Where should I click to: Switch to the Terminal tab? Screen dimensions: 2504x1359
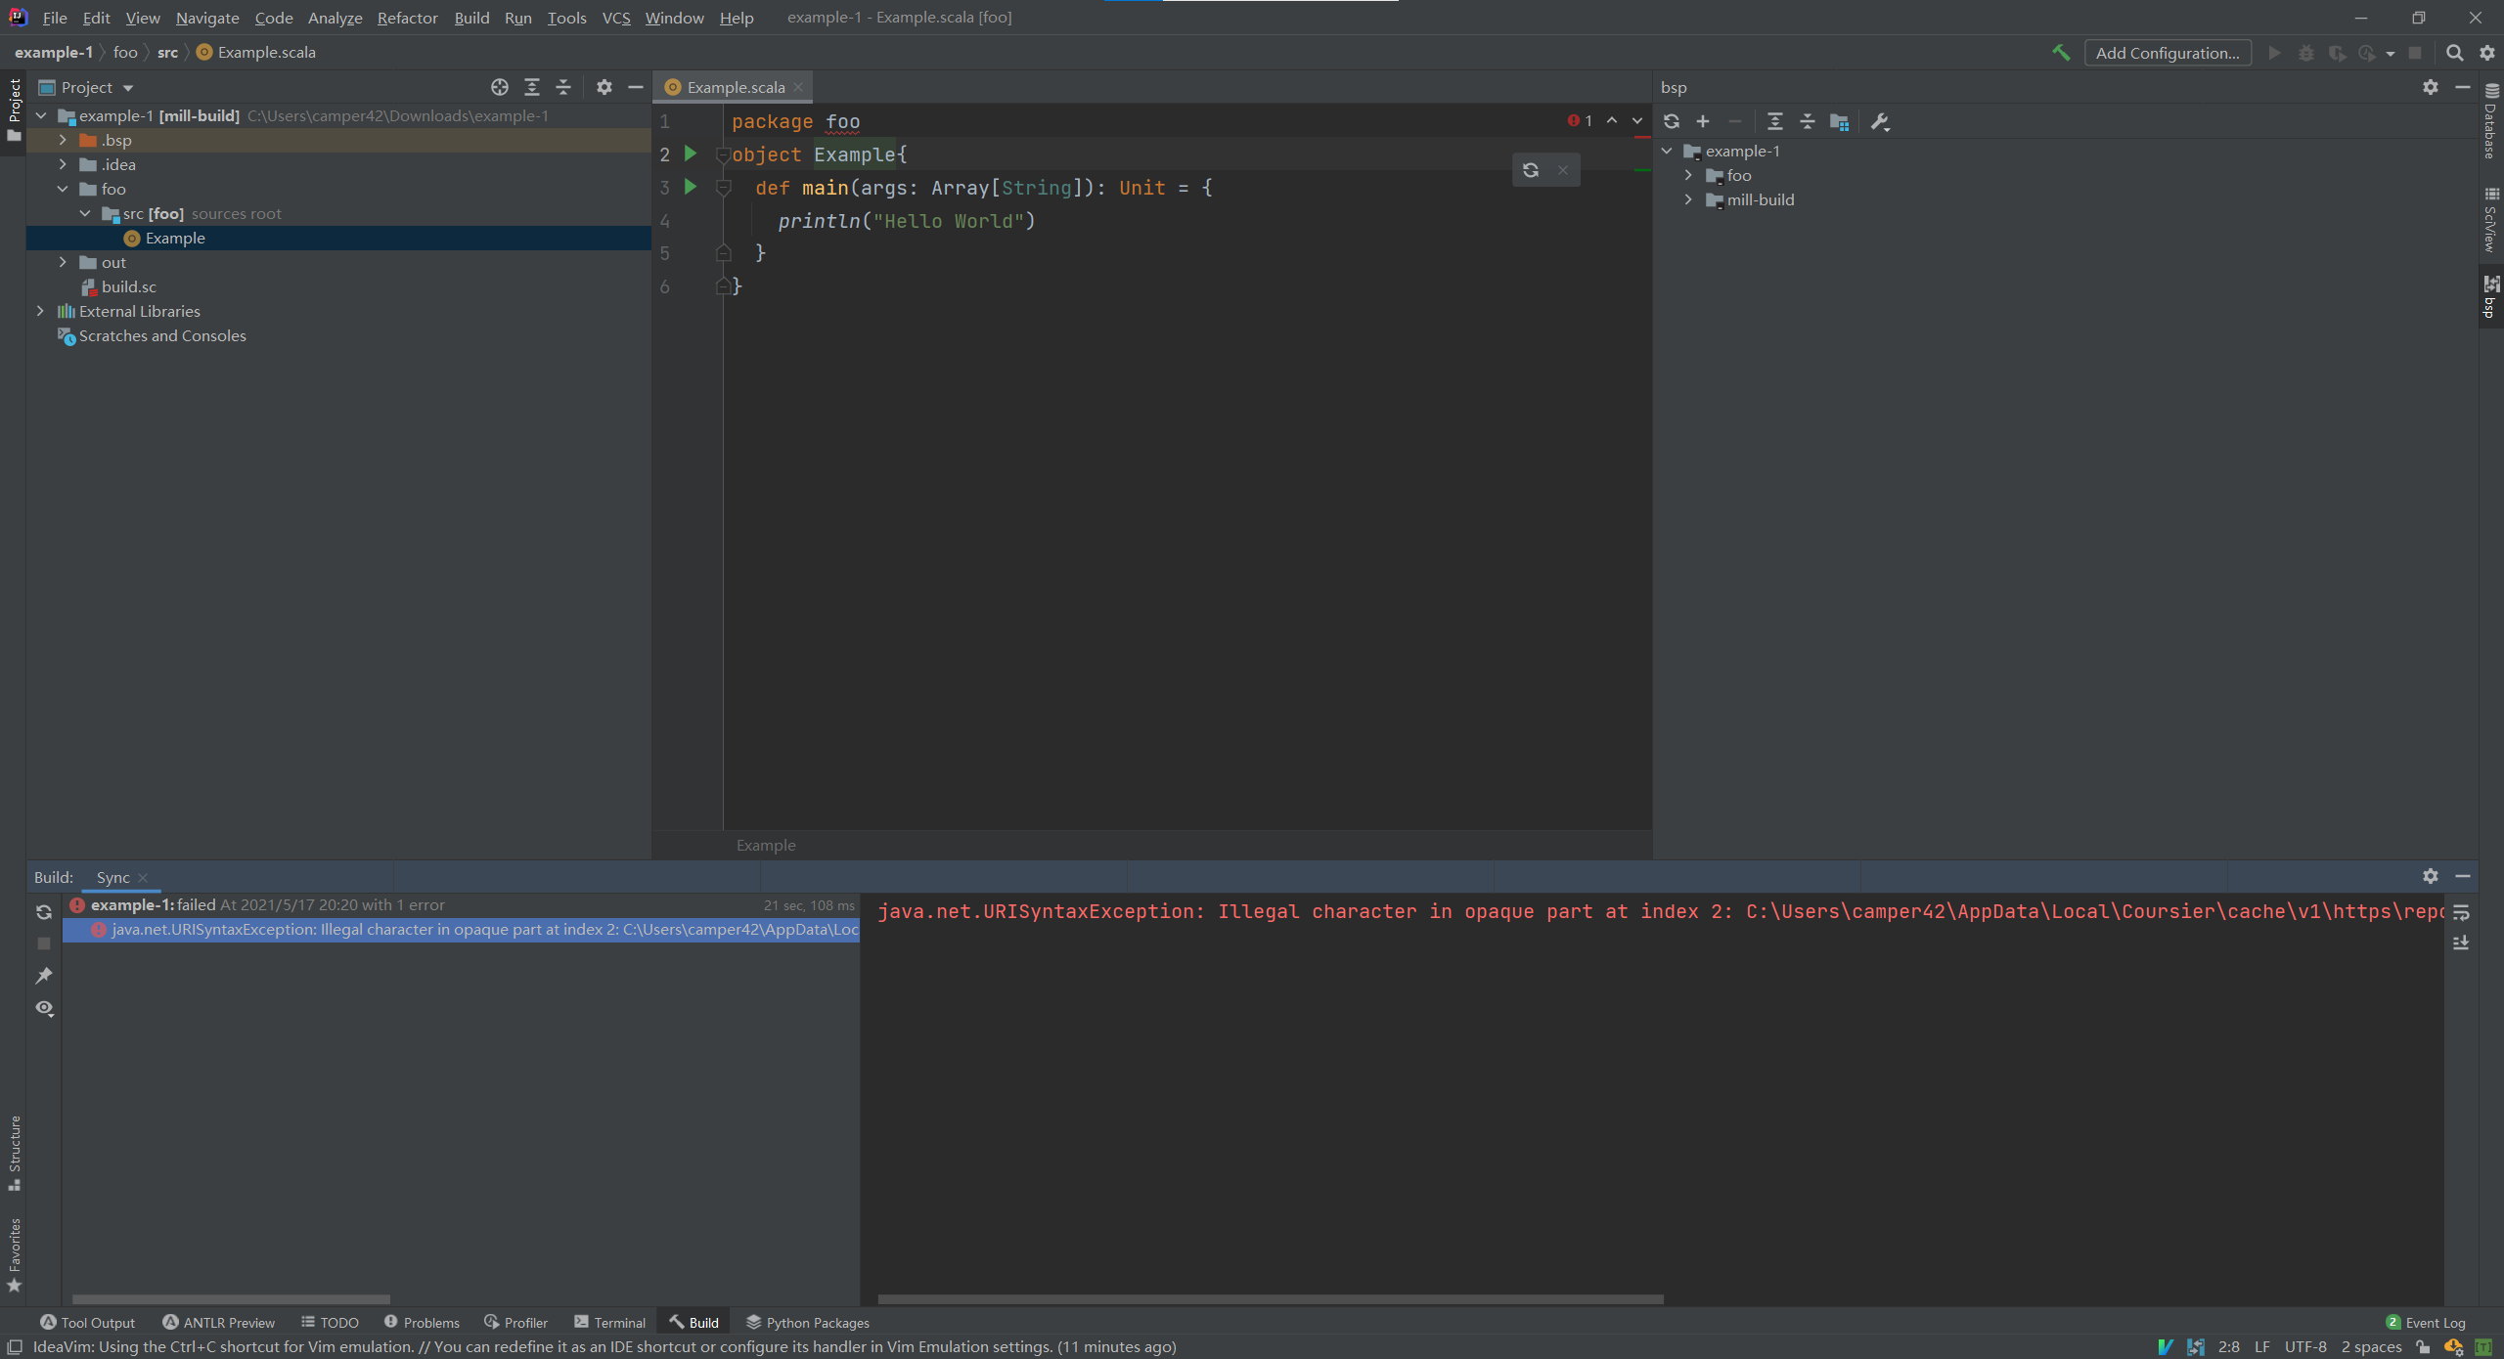pos(610,1322)
